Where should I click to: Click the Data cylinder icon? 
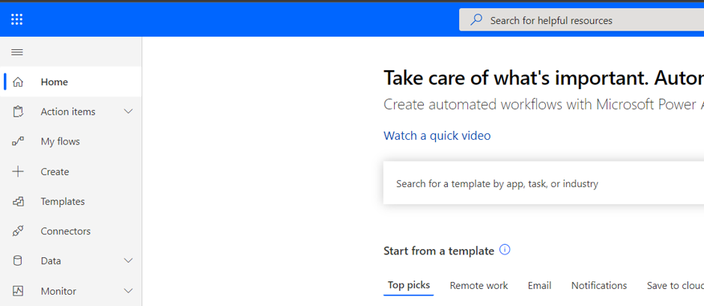click(17, 261)
